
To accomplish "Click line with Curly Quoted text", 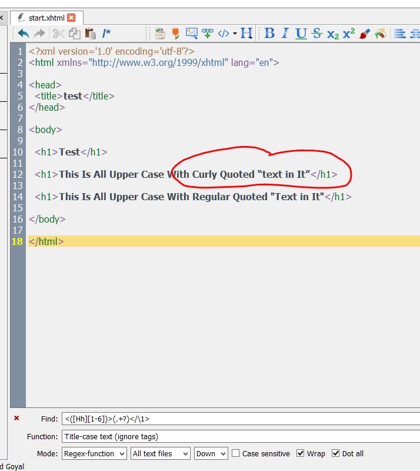I will coord(186,174).
